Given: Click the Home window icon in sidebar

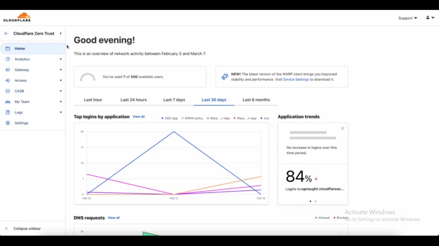Looking at the screenshot, I should click(x=8, y=48).
